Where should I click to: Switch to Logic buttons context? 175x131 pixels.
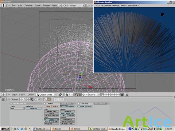(22, 99)
